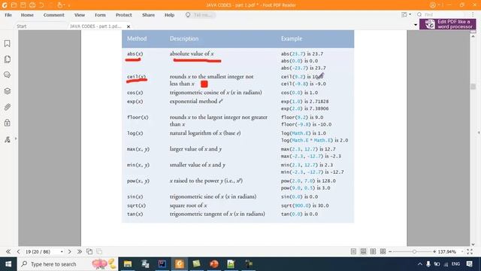Viewport: 481px width, 271px height.
Task: Go to the last page
Action: [x=80, y=251]
